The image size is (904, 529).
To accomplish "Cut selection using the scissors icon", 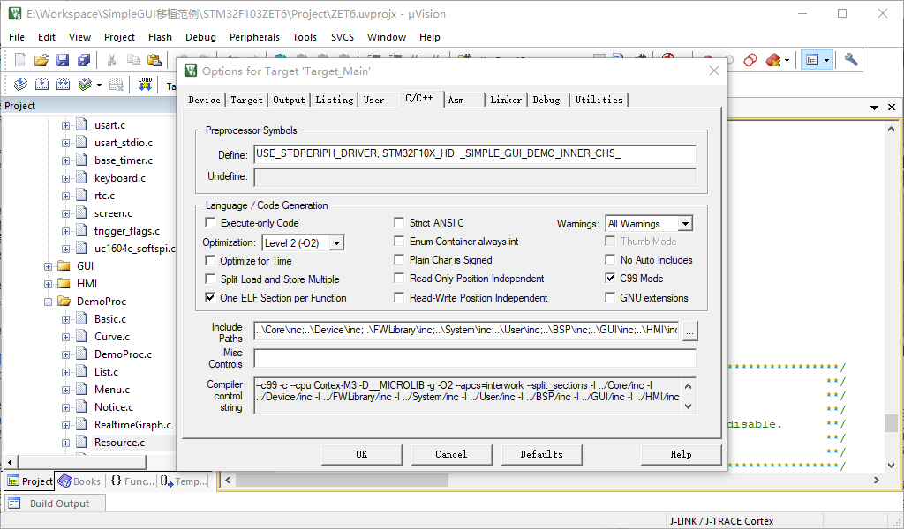I will [x=112, y=60].
